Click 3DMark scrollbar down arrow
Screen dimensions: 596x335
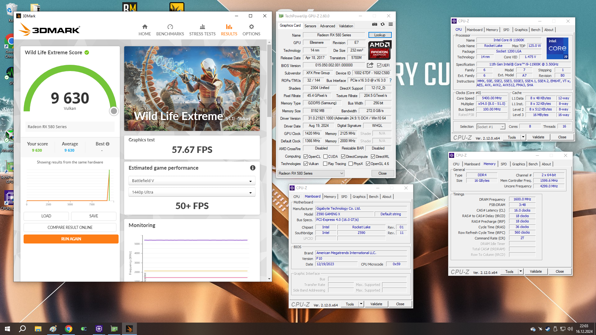[269, 279]
